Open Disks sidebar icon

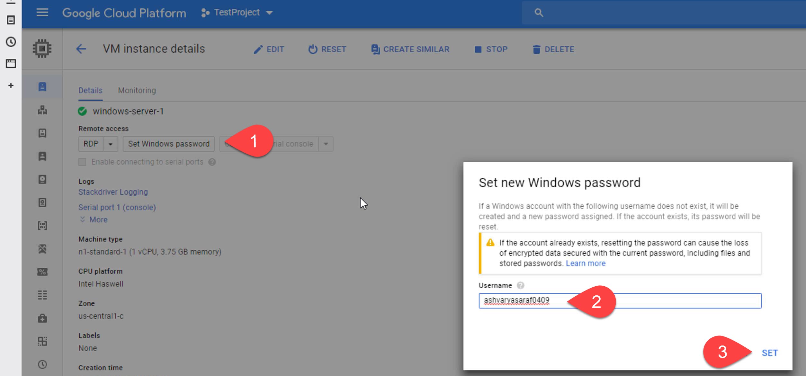(x=42, y=179)
